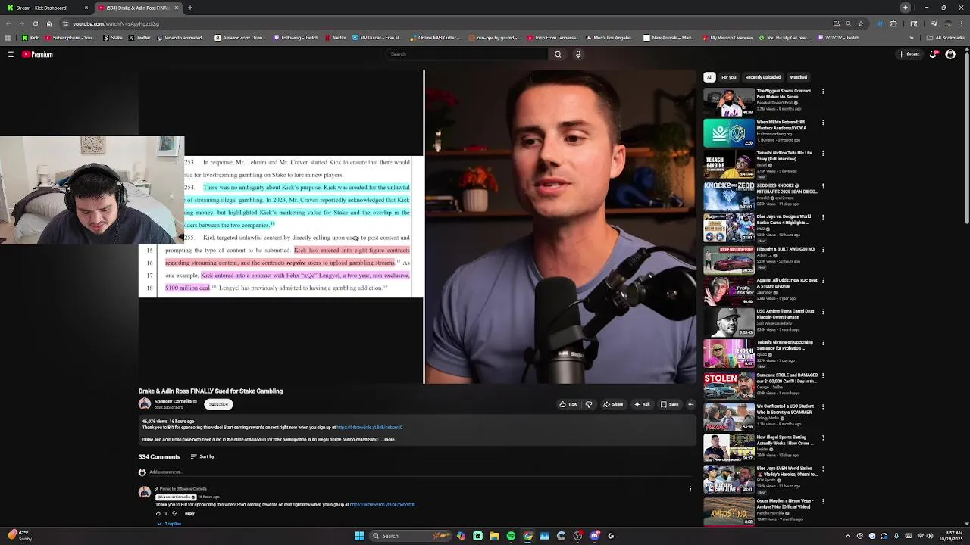Bookmark this page with star icon
970x545 pixels.
(860, 23)
